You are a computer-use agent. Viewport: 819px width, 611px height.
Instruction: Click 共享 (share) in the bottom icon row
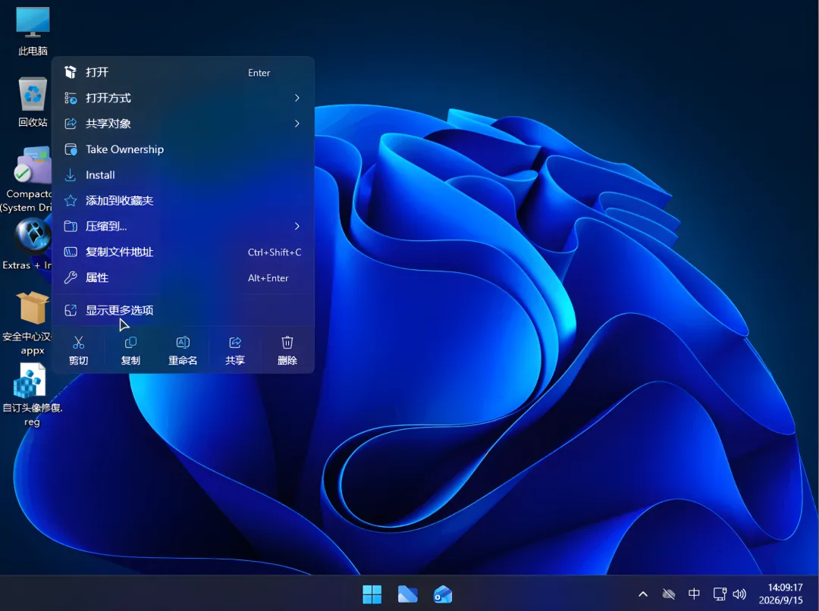point(235,350)
